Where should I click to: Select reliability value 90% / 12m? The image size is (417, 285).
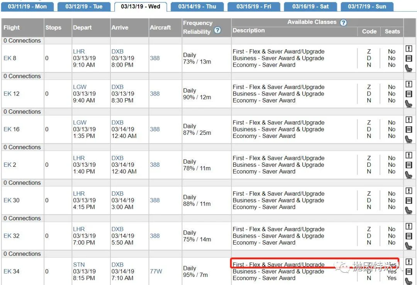coord(197,97)
